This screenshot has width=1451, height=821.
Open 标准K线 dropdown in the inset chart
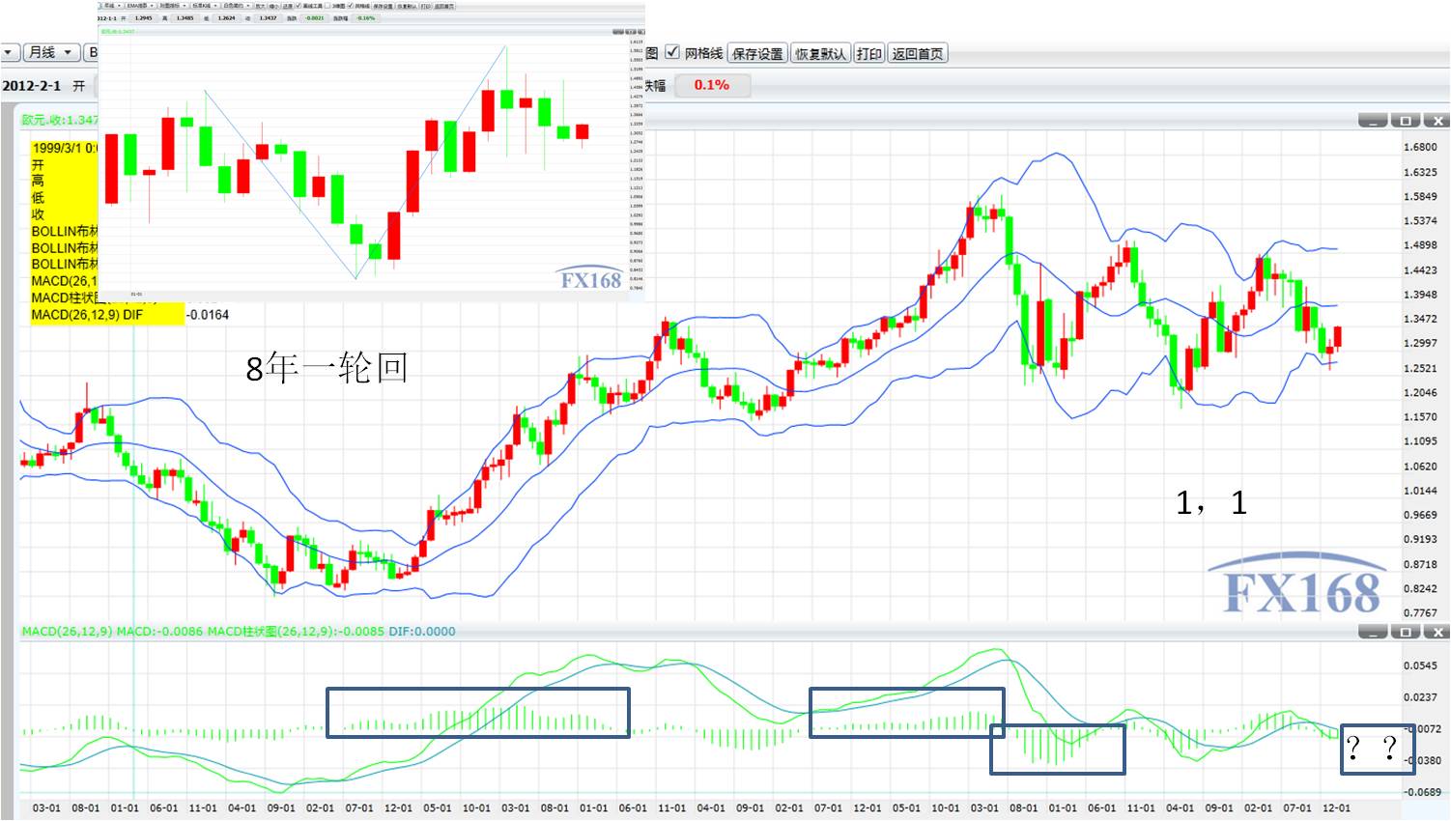pos(206,6)
